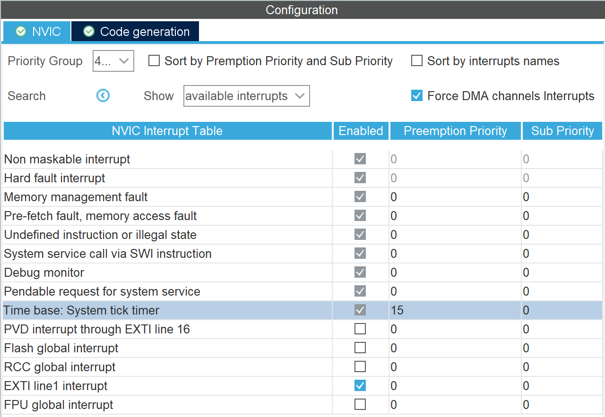The width and height of the screenshot is (605, 417).
Task: Open the Priority Group dropdown
Action: click(113, 61)
